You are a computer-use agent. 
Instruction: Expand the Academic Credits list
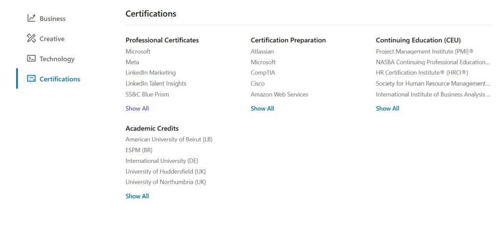click(137, 196)
